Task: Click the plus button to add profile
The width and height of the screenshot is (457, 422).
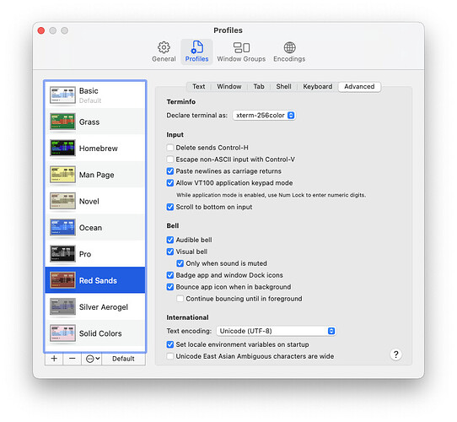Action: point(54,359)
